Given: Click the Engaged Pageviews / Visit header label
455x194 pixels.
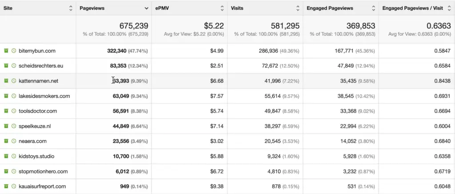Looking at the screenshot, I should click(x=413, y=8).
